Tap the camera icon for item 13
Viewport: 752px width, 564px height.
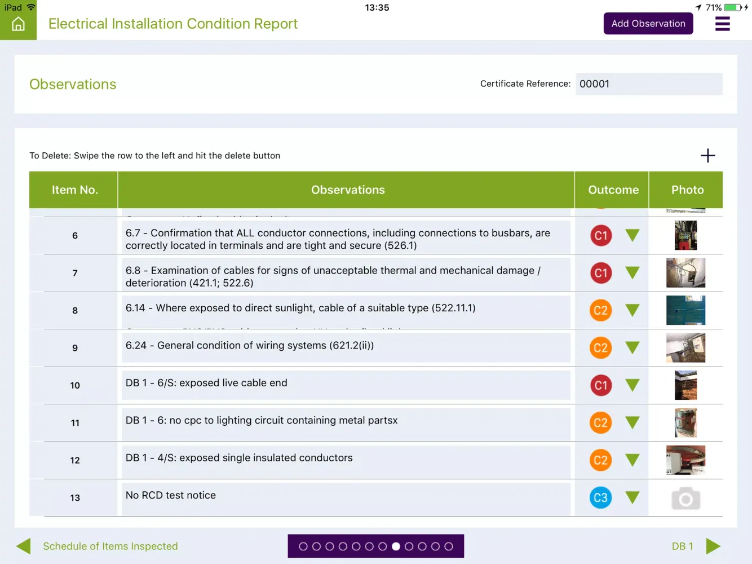click(x=685, y=499)
